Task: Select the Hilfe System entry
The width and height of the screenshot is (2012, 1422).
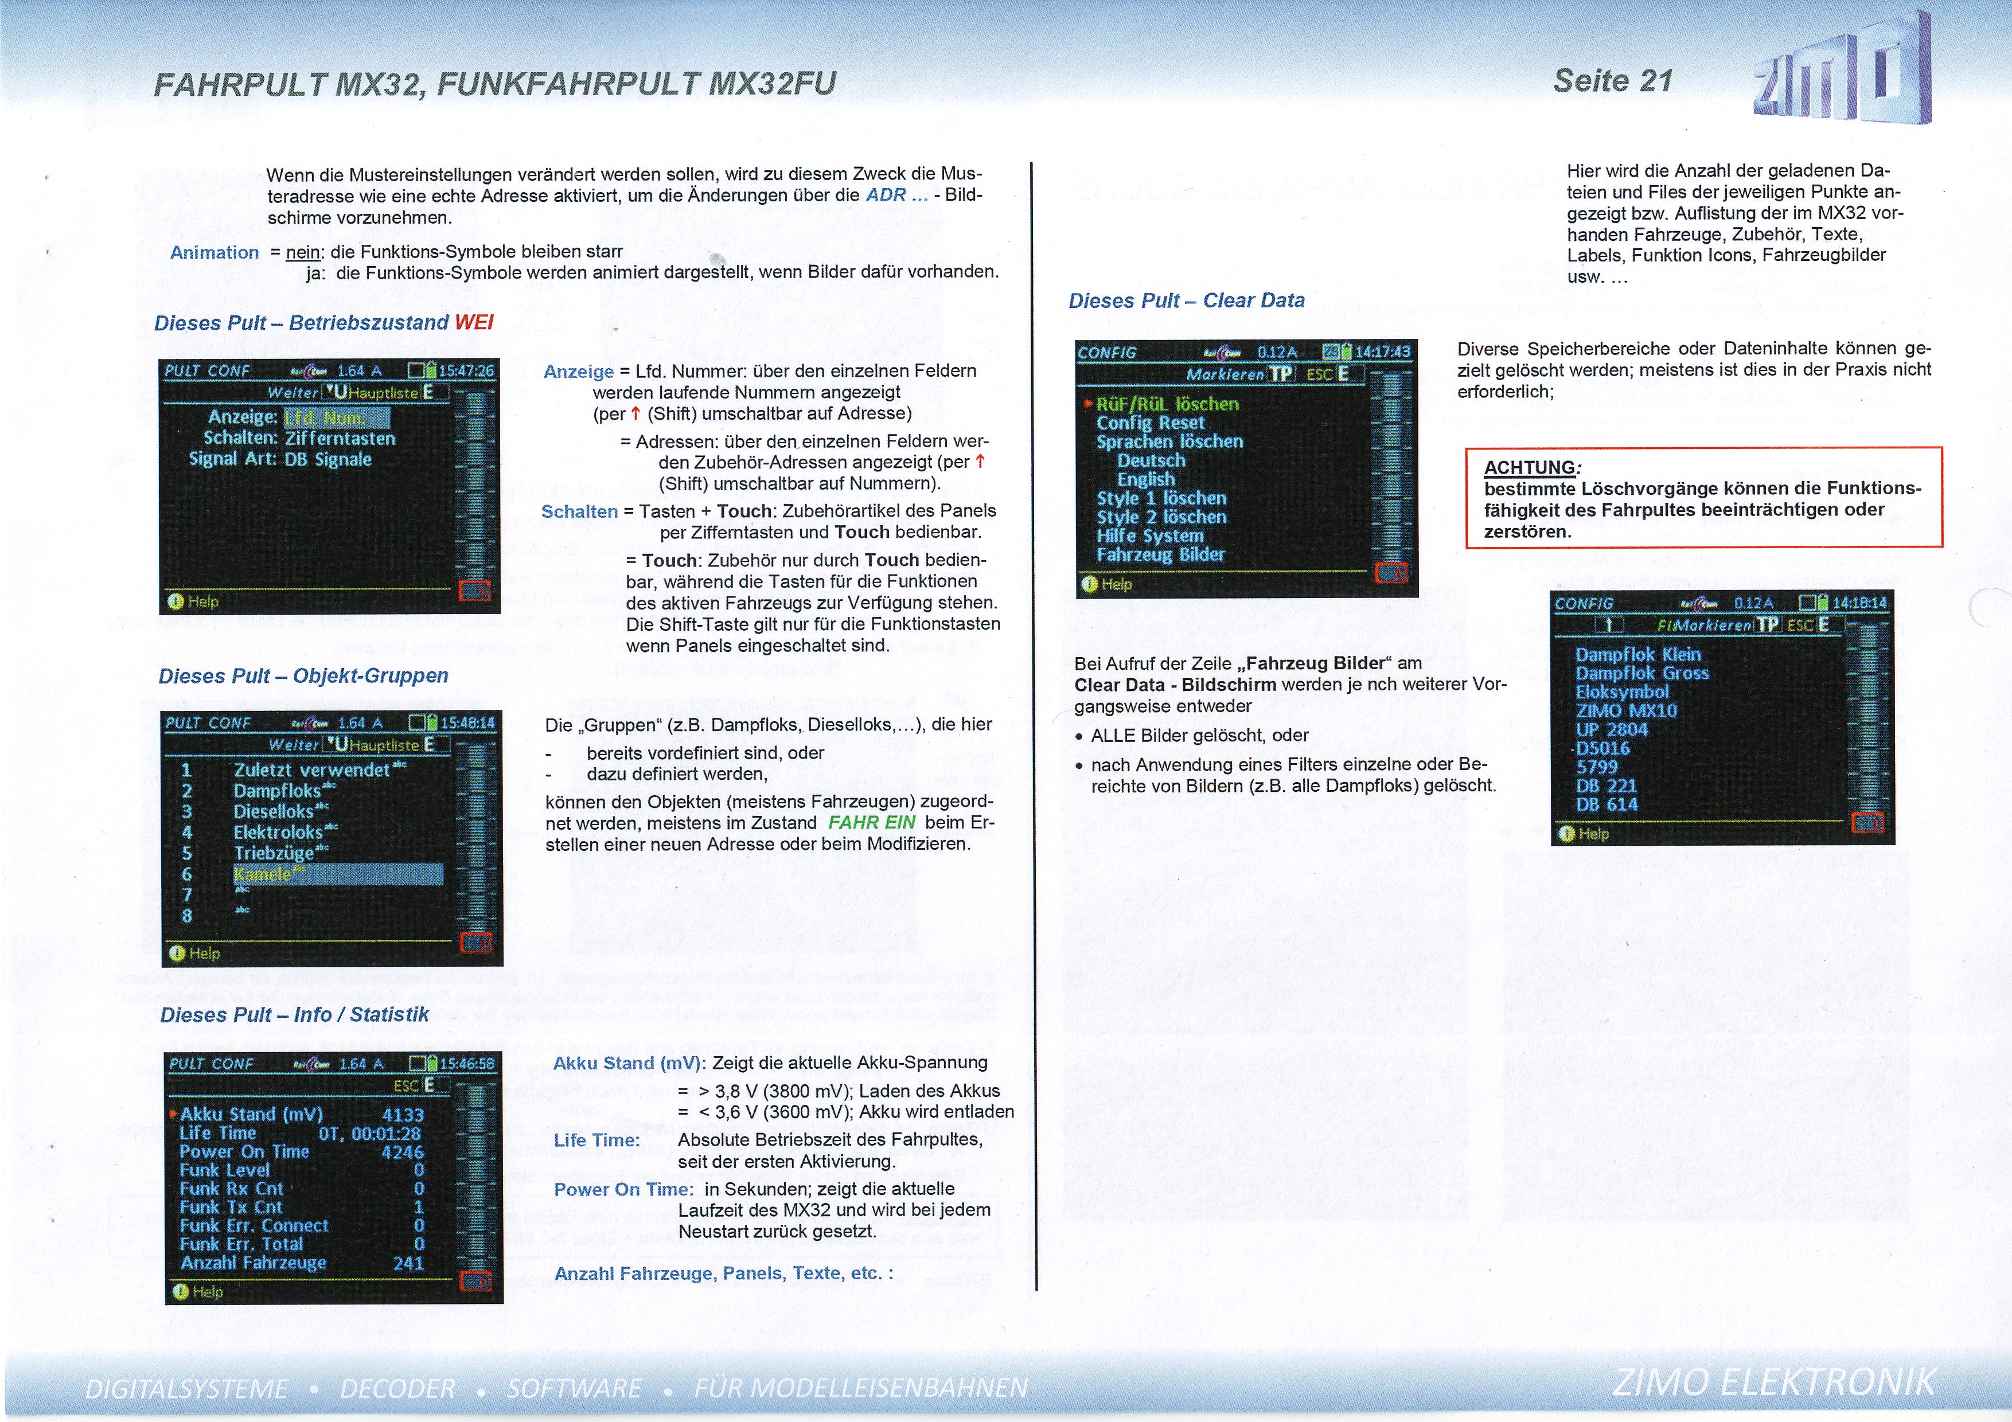Action: tap(1150, 536)
